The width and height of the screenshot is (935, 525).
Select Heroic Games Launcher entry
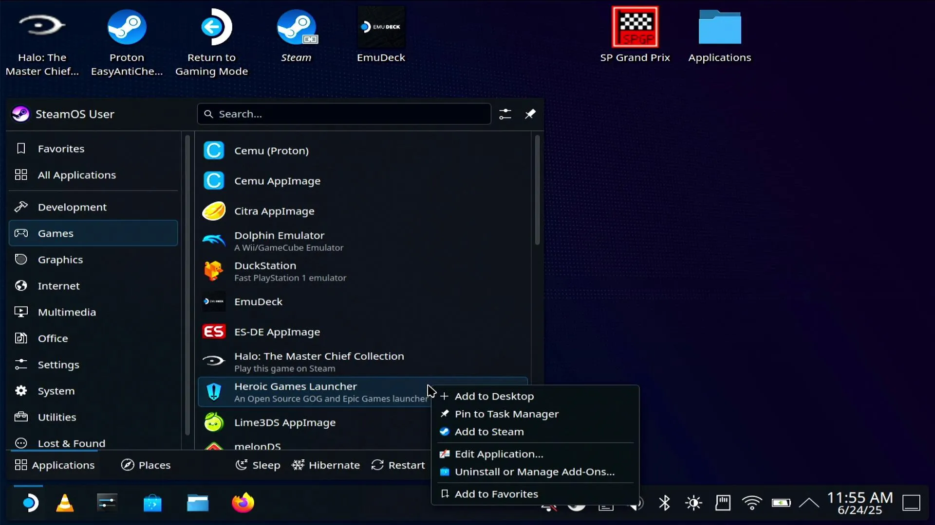314,392
